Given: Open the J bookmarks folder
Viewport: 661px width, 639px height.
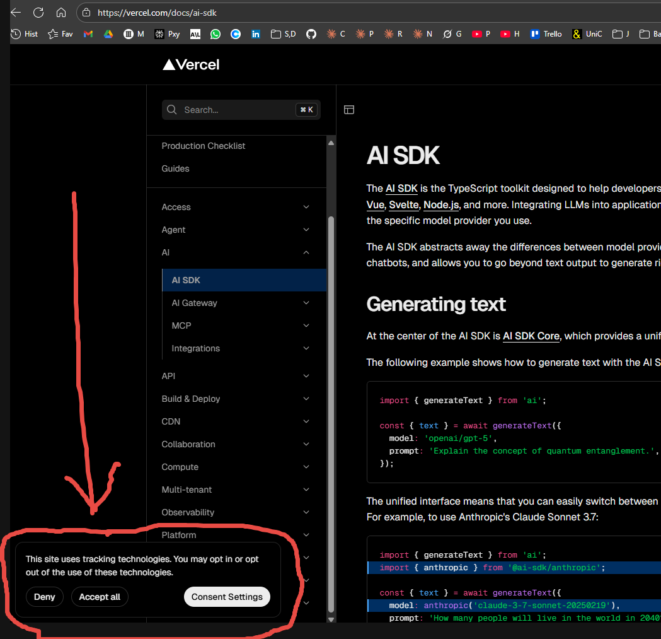Looking at the screenshot, I should coord(621,34).
